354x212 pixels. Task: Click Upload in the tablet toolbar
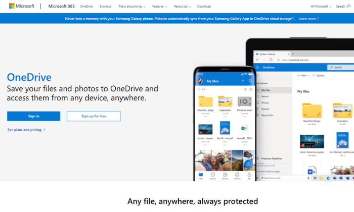pos(318,76)
